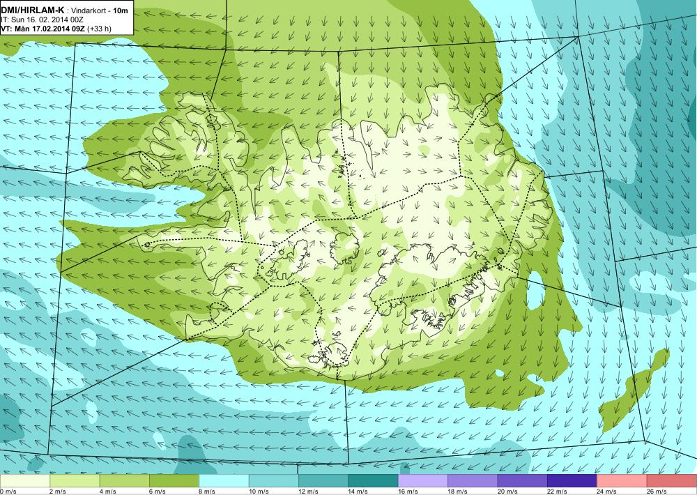Click the "VT: Mán 17.02.2014 09Z" valid time
Image resolution: width=697 pixels, height=495 pixels.
pyautogui.click(x=43, y=29)
